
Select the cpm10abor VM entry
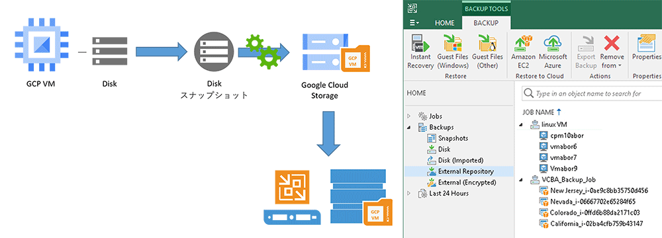point(567,136)
